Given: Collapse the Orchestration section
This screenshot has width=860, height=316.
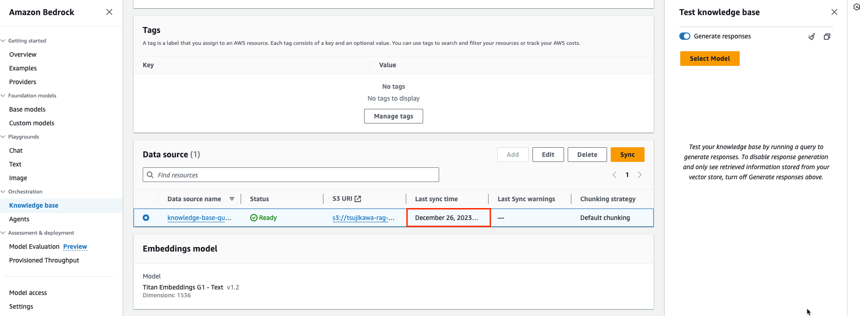Looking at the screenshot, I should click(3, 192).
